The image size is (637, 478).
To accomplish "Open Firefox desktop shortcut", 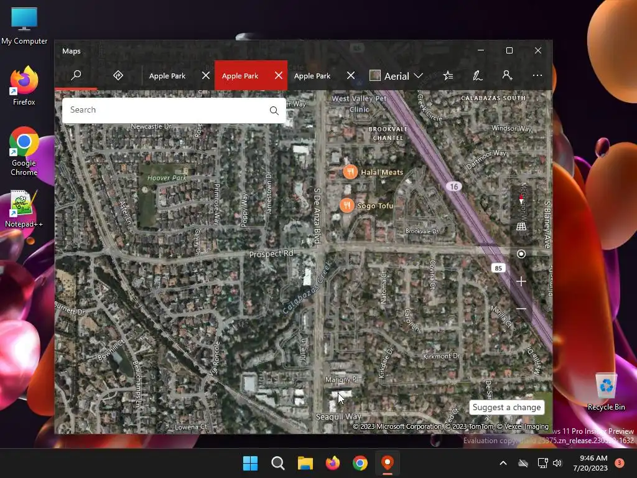I will (24, 86).
